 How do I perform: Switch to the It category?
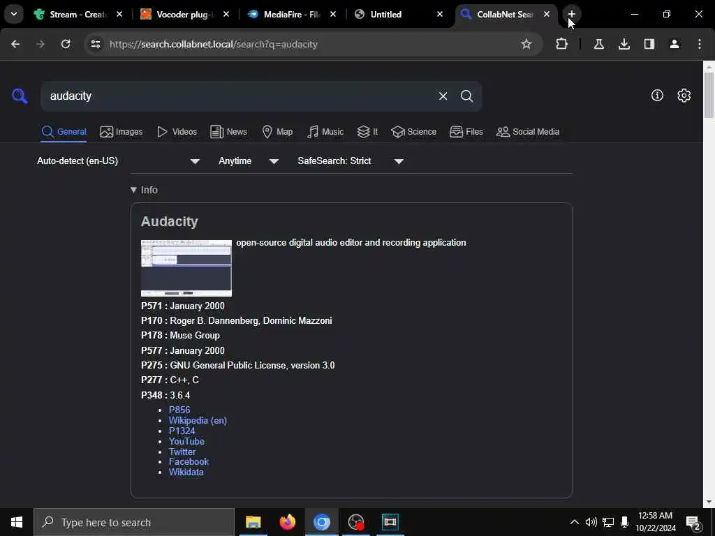coord(367,132)
